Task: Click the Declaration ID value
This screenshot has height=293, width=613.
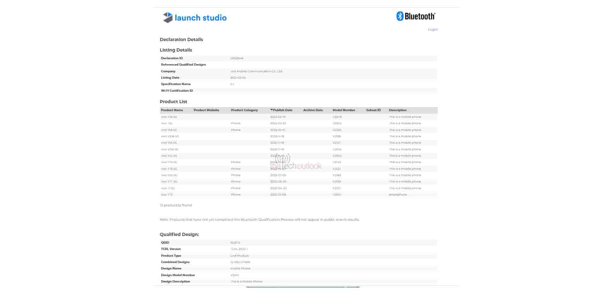Action: click(237, 58)
